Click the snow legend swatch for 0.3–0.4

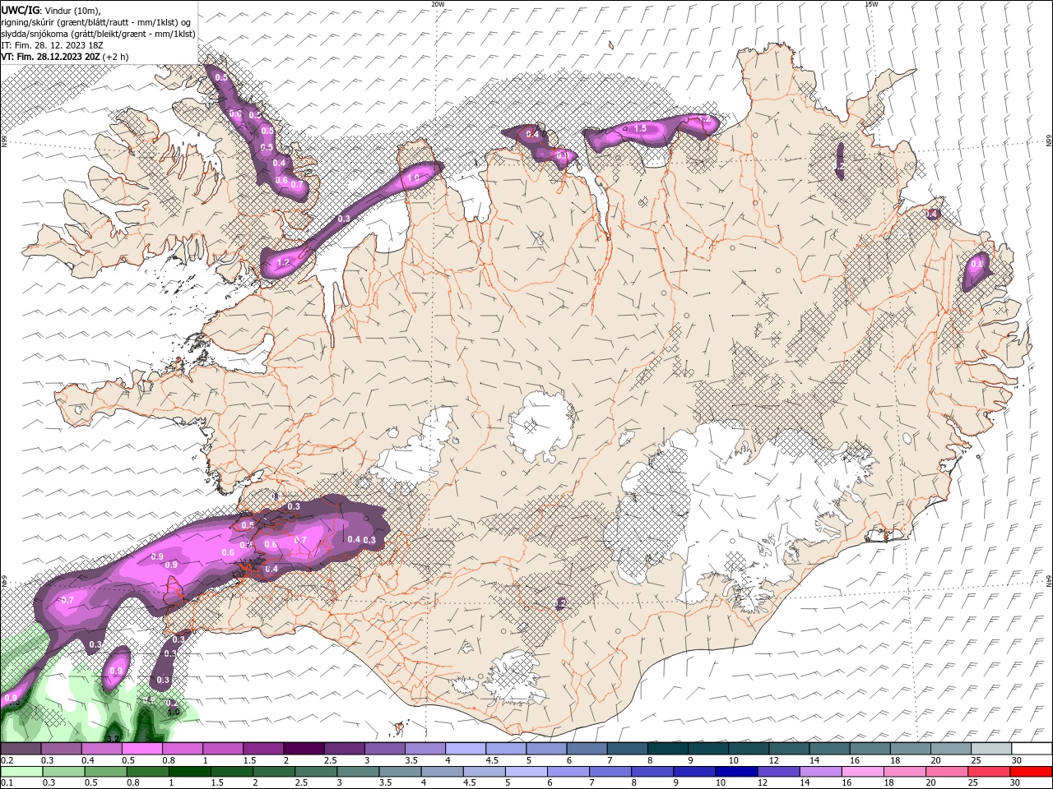(62, 749)
